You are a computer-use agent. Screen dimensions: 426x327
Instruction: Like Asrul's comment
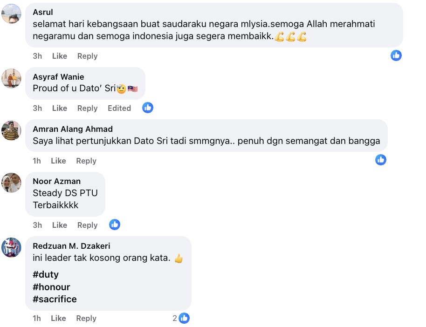(x=60, y=56)
